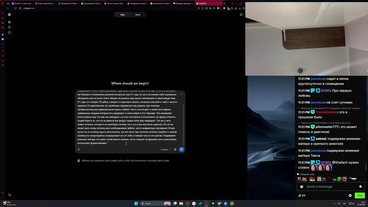Open the Фредди меркури browser tab
368x207 pixels.
coord(183,3)
